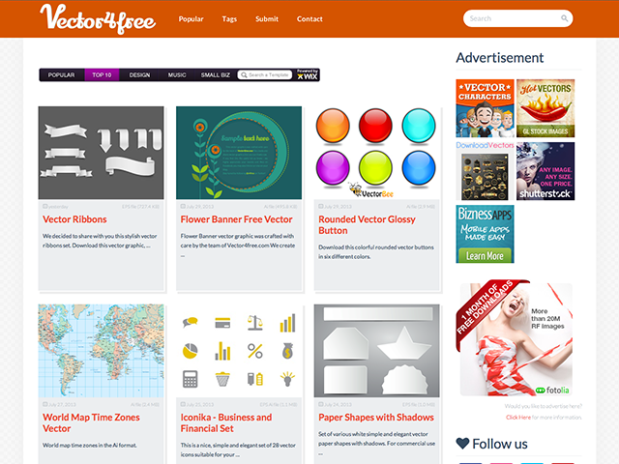This screenshot has height=464, width=619.
Task: Click the Wix logo in the banner
Action: tap(308, 74)
